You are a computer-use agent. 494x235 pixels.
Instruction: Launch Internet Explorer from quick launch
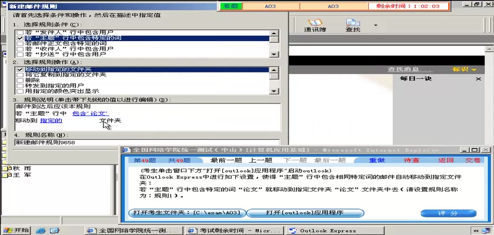pos(41,230)
